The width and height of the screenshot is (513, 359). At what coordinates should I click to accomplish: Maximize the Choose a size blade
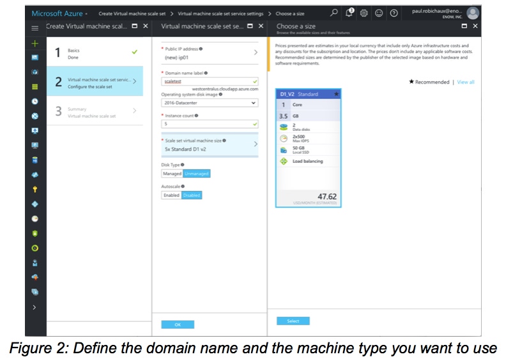point(464,26)
